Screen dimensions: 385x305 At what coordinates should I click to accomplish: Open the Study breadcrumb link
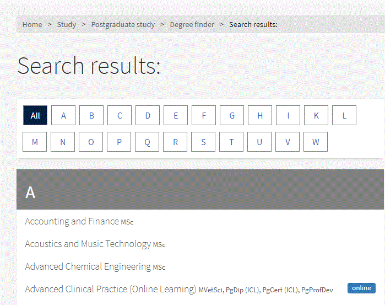[67, 25]
